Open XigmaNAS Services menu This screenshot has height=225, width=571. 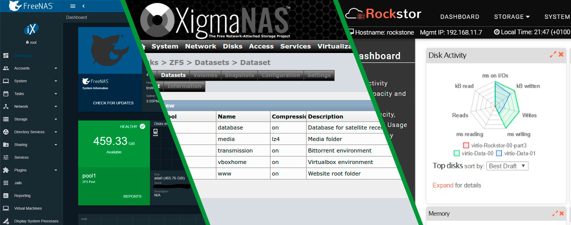point(296,46)
